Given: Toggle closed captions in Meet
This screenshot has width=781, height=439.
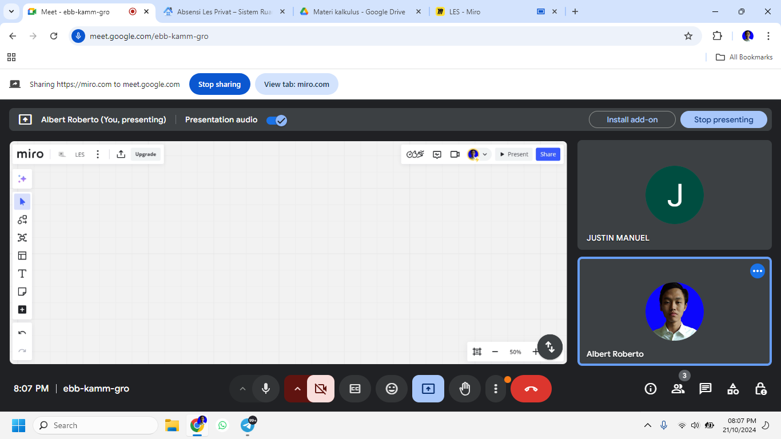Looking at the screenshot, I should coord(355,389).
